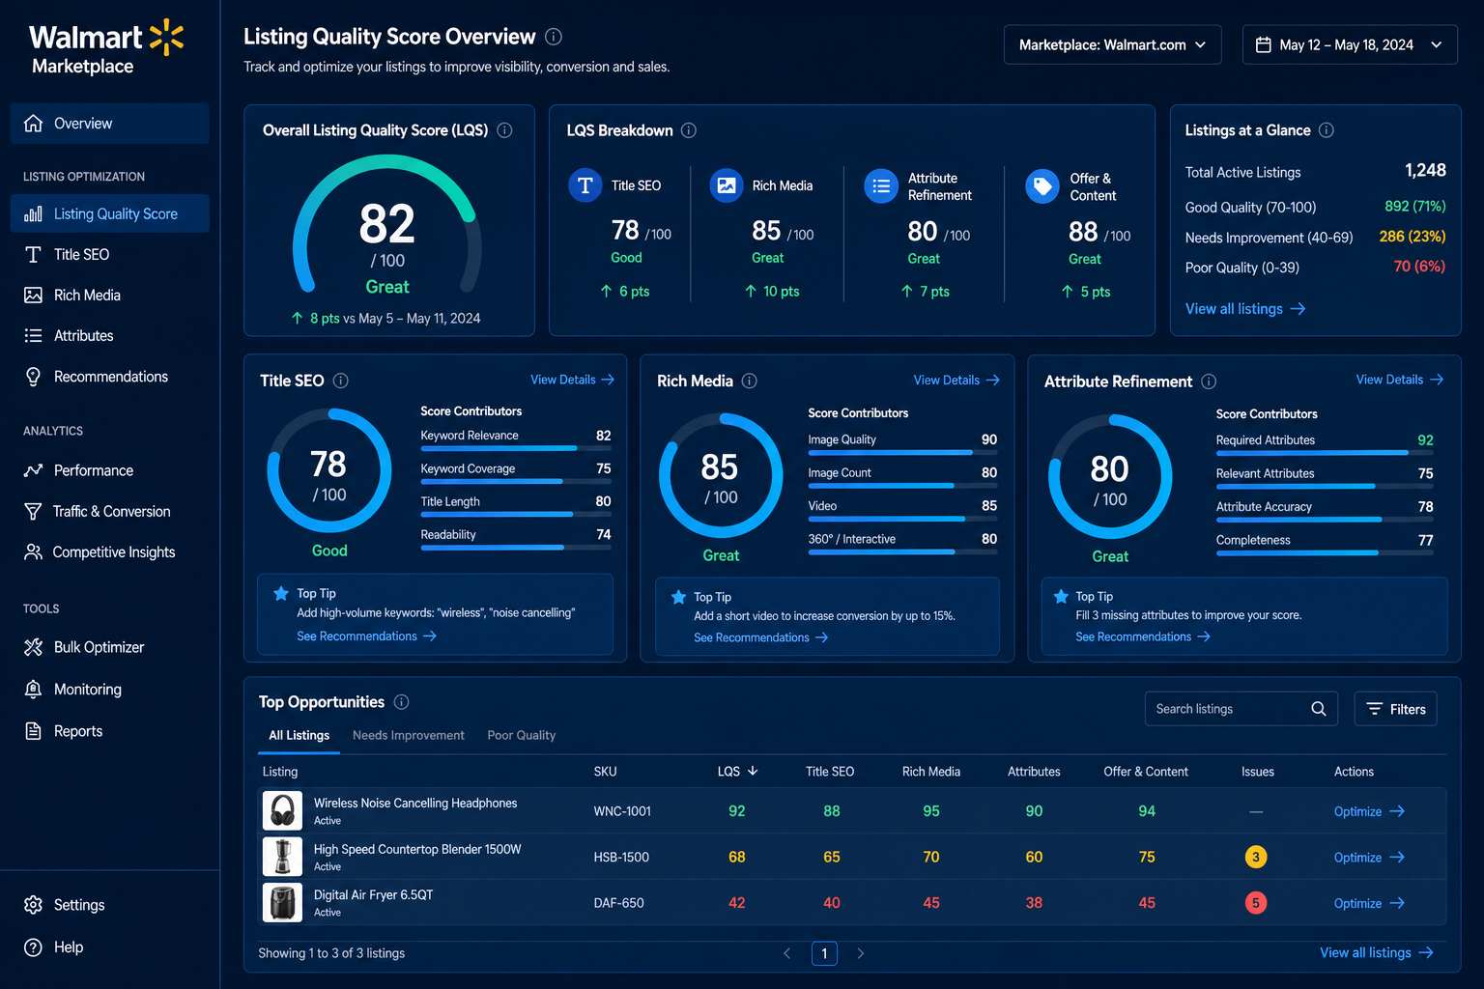Click the Bulk Optimizer tools icon
This screenshot has width=1484, height=989.
tap(33, 647)
